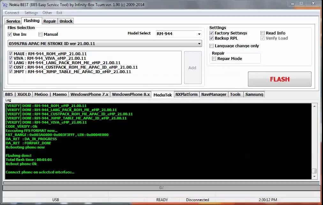Image resolution: width=323 pixels, height=205 pixels.
Task: Click the 0% progress bar
Action: pyautogui.click(x=161, y=188)
